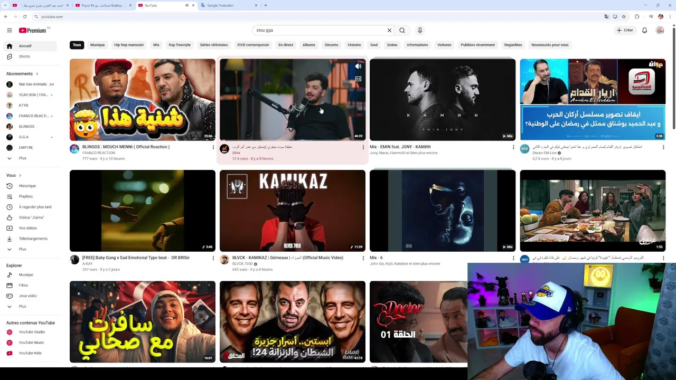Bookmark this page with the star

tap(624, 16)
